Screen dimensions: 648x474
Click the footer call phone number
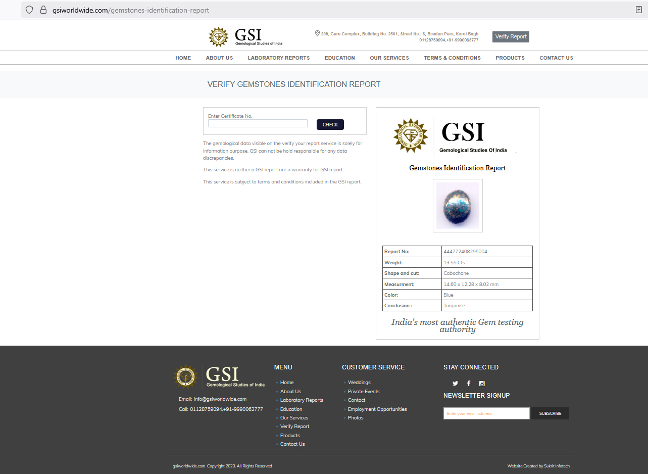coord(226,409)
